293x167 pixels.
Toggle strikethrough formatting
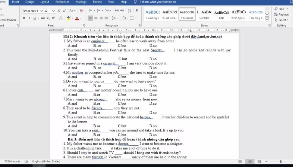tap(43, 18)
